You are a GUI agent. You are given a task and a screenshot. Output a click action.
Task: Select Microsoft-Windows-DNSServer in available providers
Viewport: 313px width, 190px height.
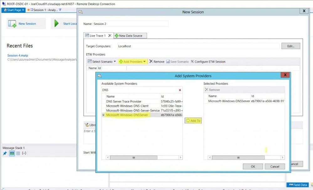click(x=142, y=115)
